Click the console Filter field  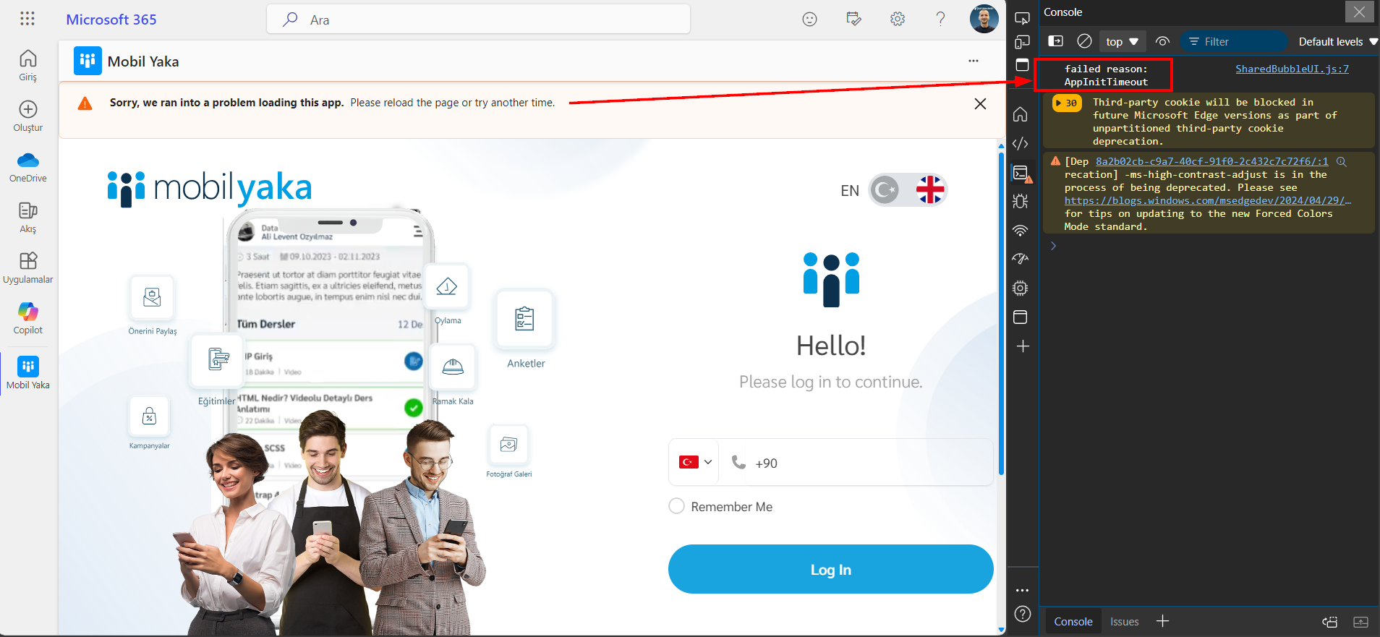click(1234, 42)
